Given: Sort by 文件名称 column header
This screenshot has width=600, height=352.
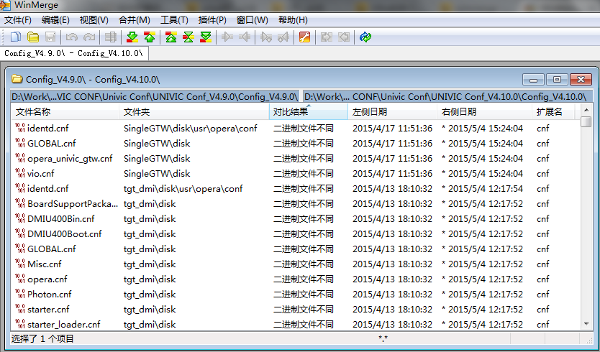Looking at the screenshot, I should [65, 111].
